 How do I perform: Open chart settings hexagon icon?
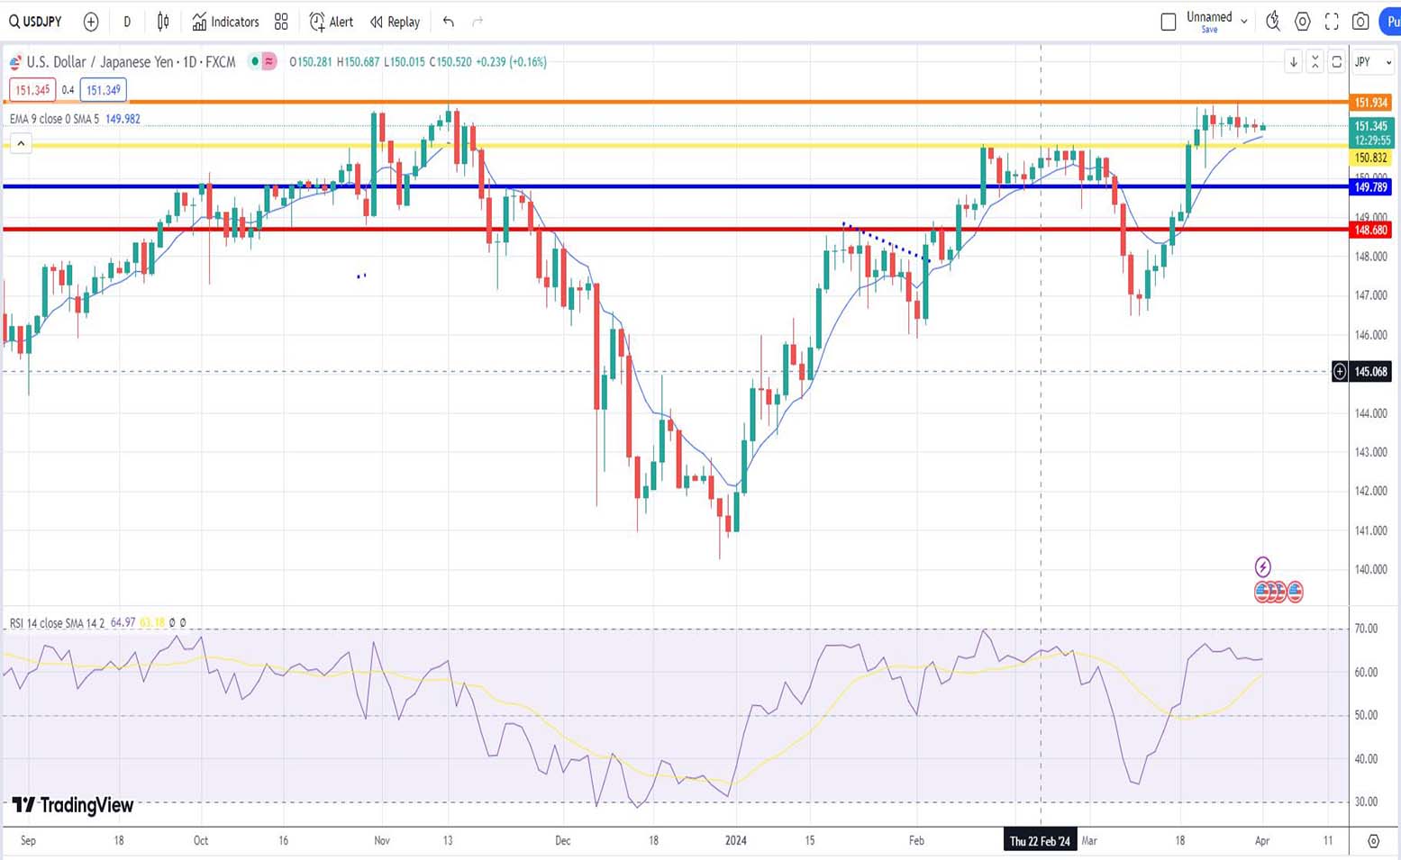(1302, 22)
